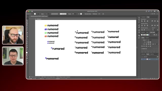This screenshot has width=162, height=91.
Task: Switch to the Color tab
Action: pos(147,32)
